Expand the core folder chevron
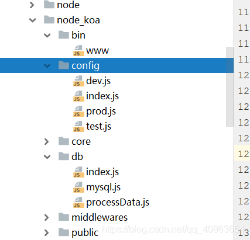250x240 pixels. click(x=47, y=141)
